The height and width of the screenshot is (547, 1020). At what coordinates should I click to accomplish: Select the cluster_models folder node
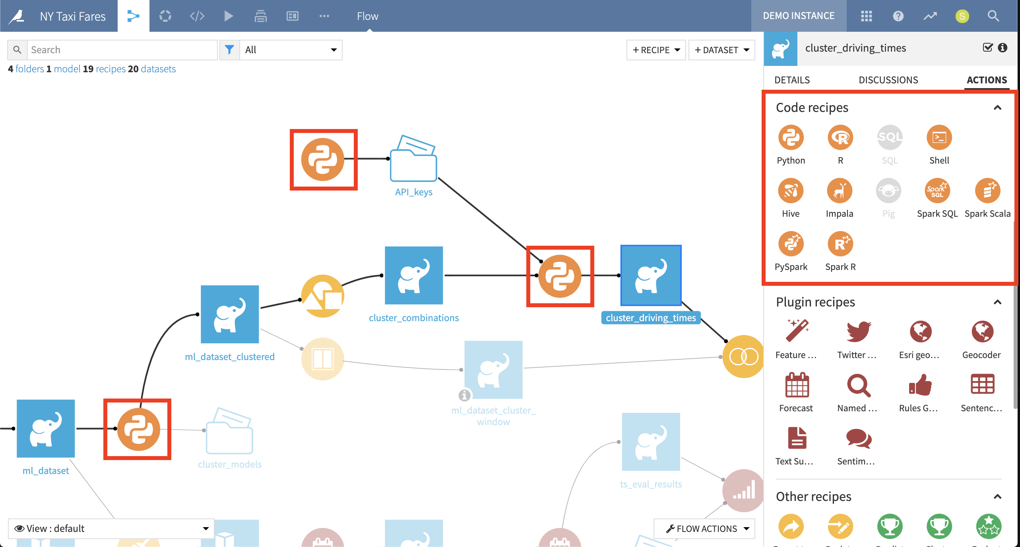pyautogui.click(x=229, y=431)
